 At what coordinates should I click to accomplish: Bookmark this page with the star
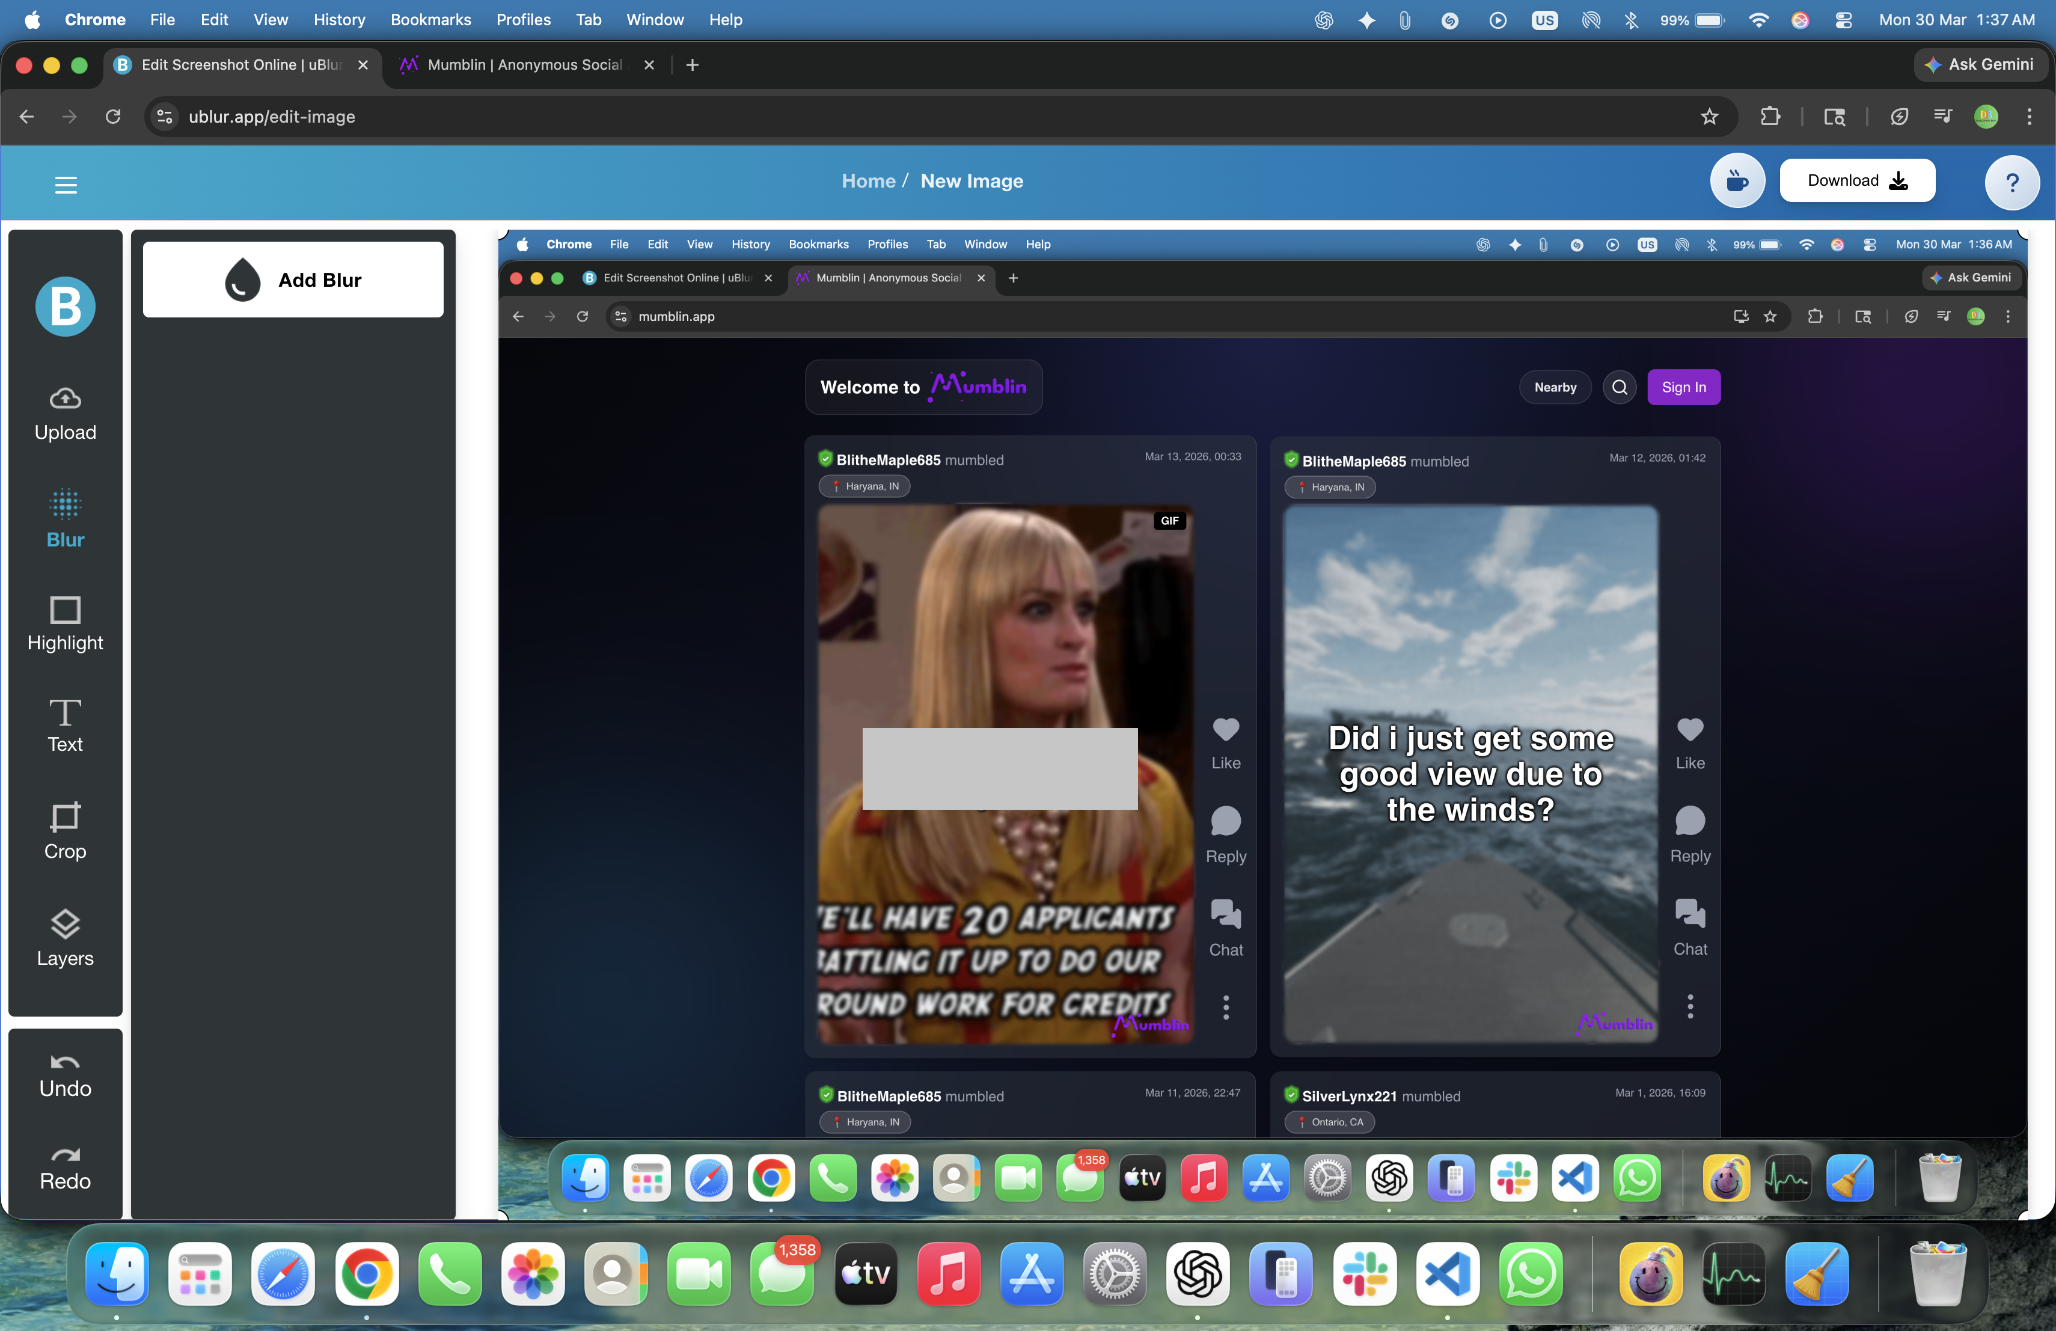click(1709, 117)
